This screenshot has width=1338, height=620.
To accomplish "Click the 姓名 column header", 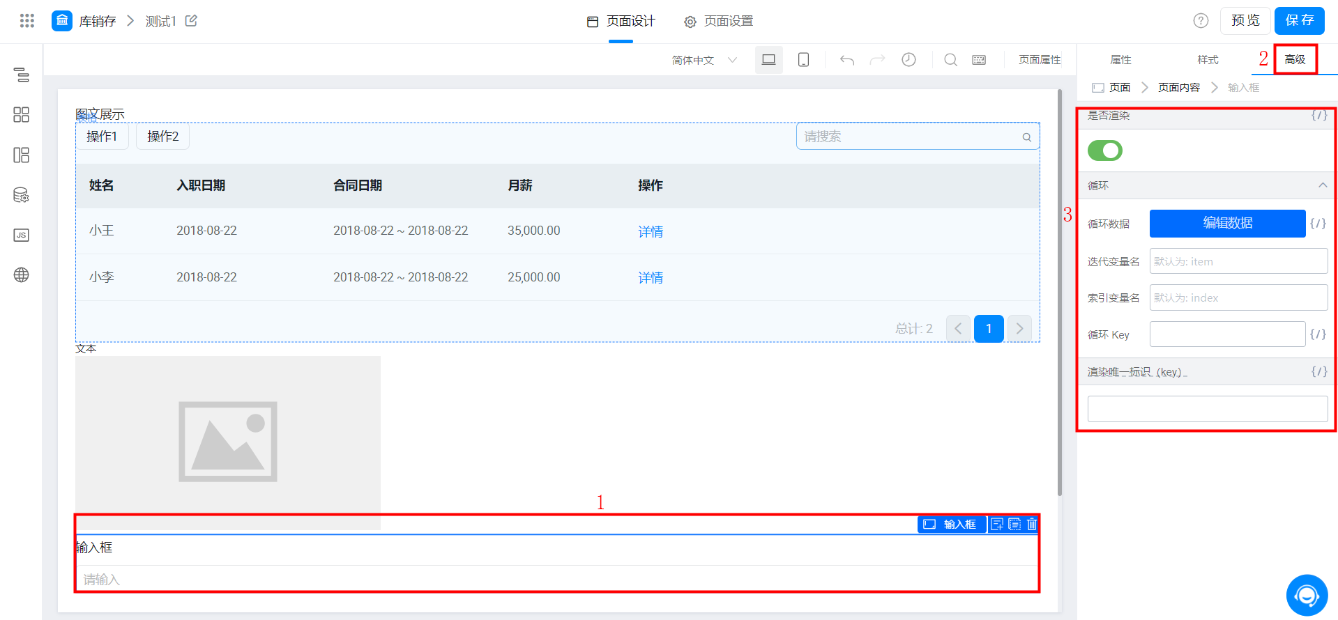I will point(102,185).
